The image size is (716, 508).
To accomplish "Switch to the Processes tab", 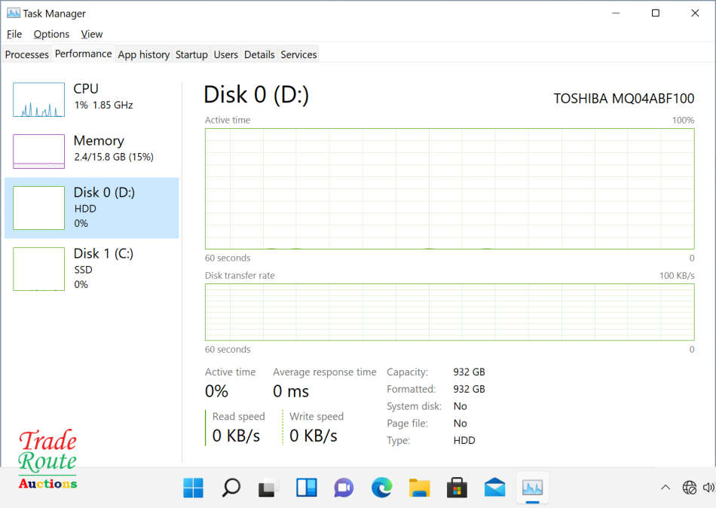I will pyautogui.click(x=27, y=54).
